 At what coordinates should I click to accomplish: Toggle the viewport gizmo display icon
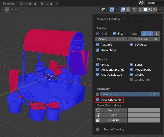(x=112, y=10)
